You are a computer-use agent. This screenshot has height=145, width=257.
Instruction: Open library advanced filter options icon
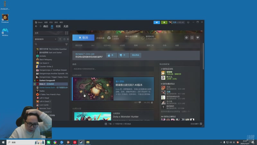click(x=66, y=44)
